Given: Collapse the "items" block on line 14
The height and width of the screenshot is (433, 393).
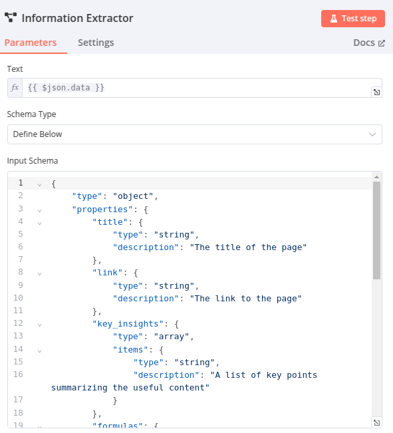Looking at the screenshot, I should [x=39, y=351].
